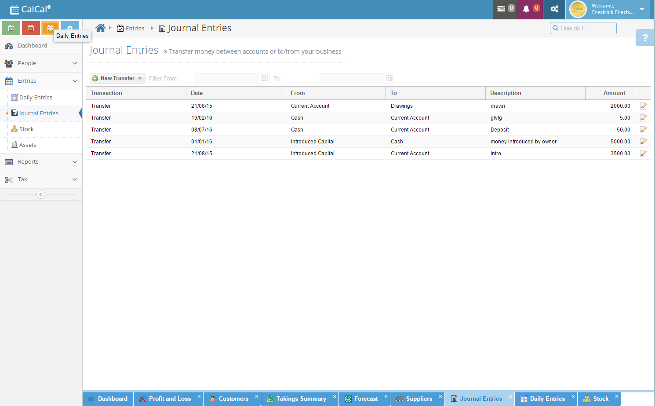Switch to the Takings Summary tab
This screenshot has width=655, height=406.
pyautogui.click(x=301, y=399)
